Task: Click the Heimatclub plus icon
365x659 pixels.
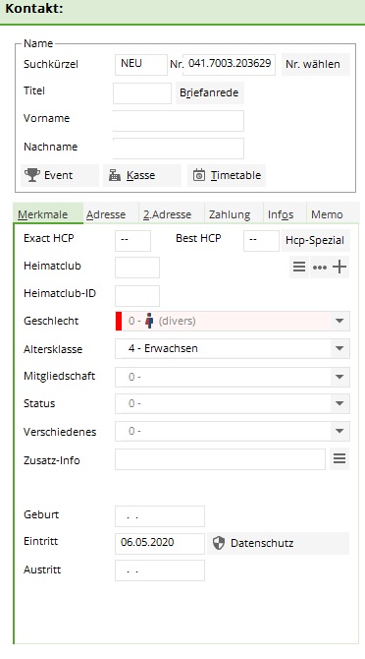Action: pyautogui.click(x=339, y=267)
